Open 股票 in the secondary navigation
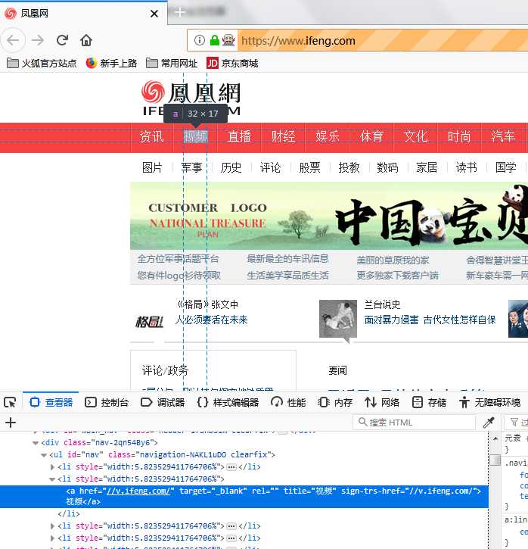This screenshot has height=549, width=528. click(x=309, y=167)
